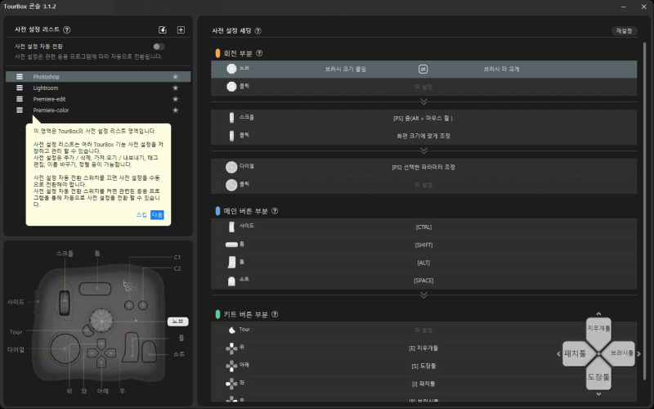Click the d-pad left icon in 좌 row
Screen dimensions: 654x409
coord(231,383)
